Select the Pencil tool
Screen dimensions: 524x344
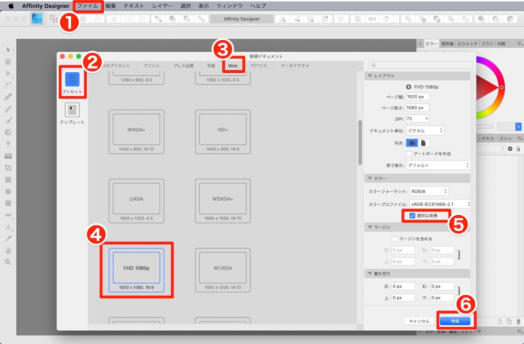[x=8, y=109]
